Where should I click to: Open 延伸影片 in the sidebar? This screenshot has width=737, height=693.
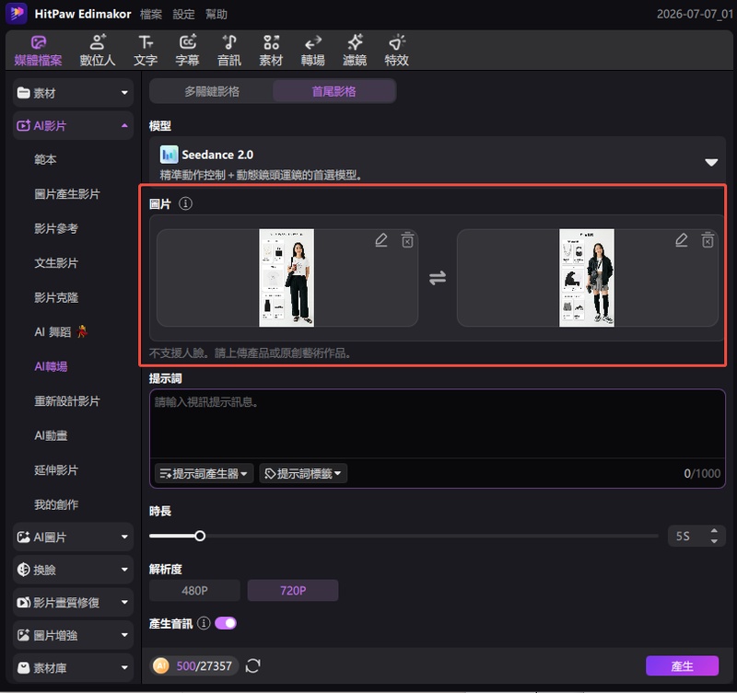(x=56, y=470)
